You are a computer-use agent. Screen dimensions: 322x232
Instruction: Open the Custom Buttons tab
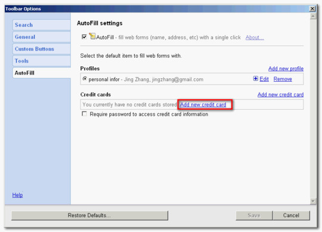pos(42,49)
